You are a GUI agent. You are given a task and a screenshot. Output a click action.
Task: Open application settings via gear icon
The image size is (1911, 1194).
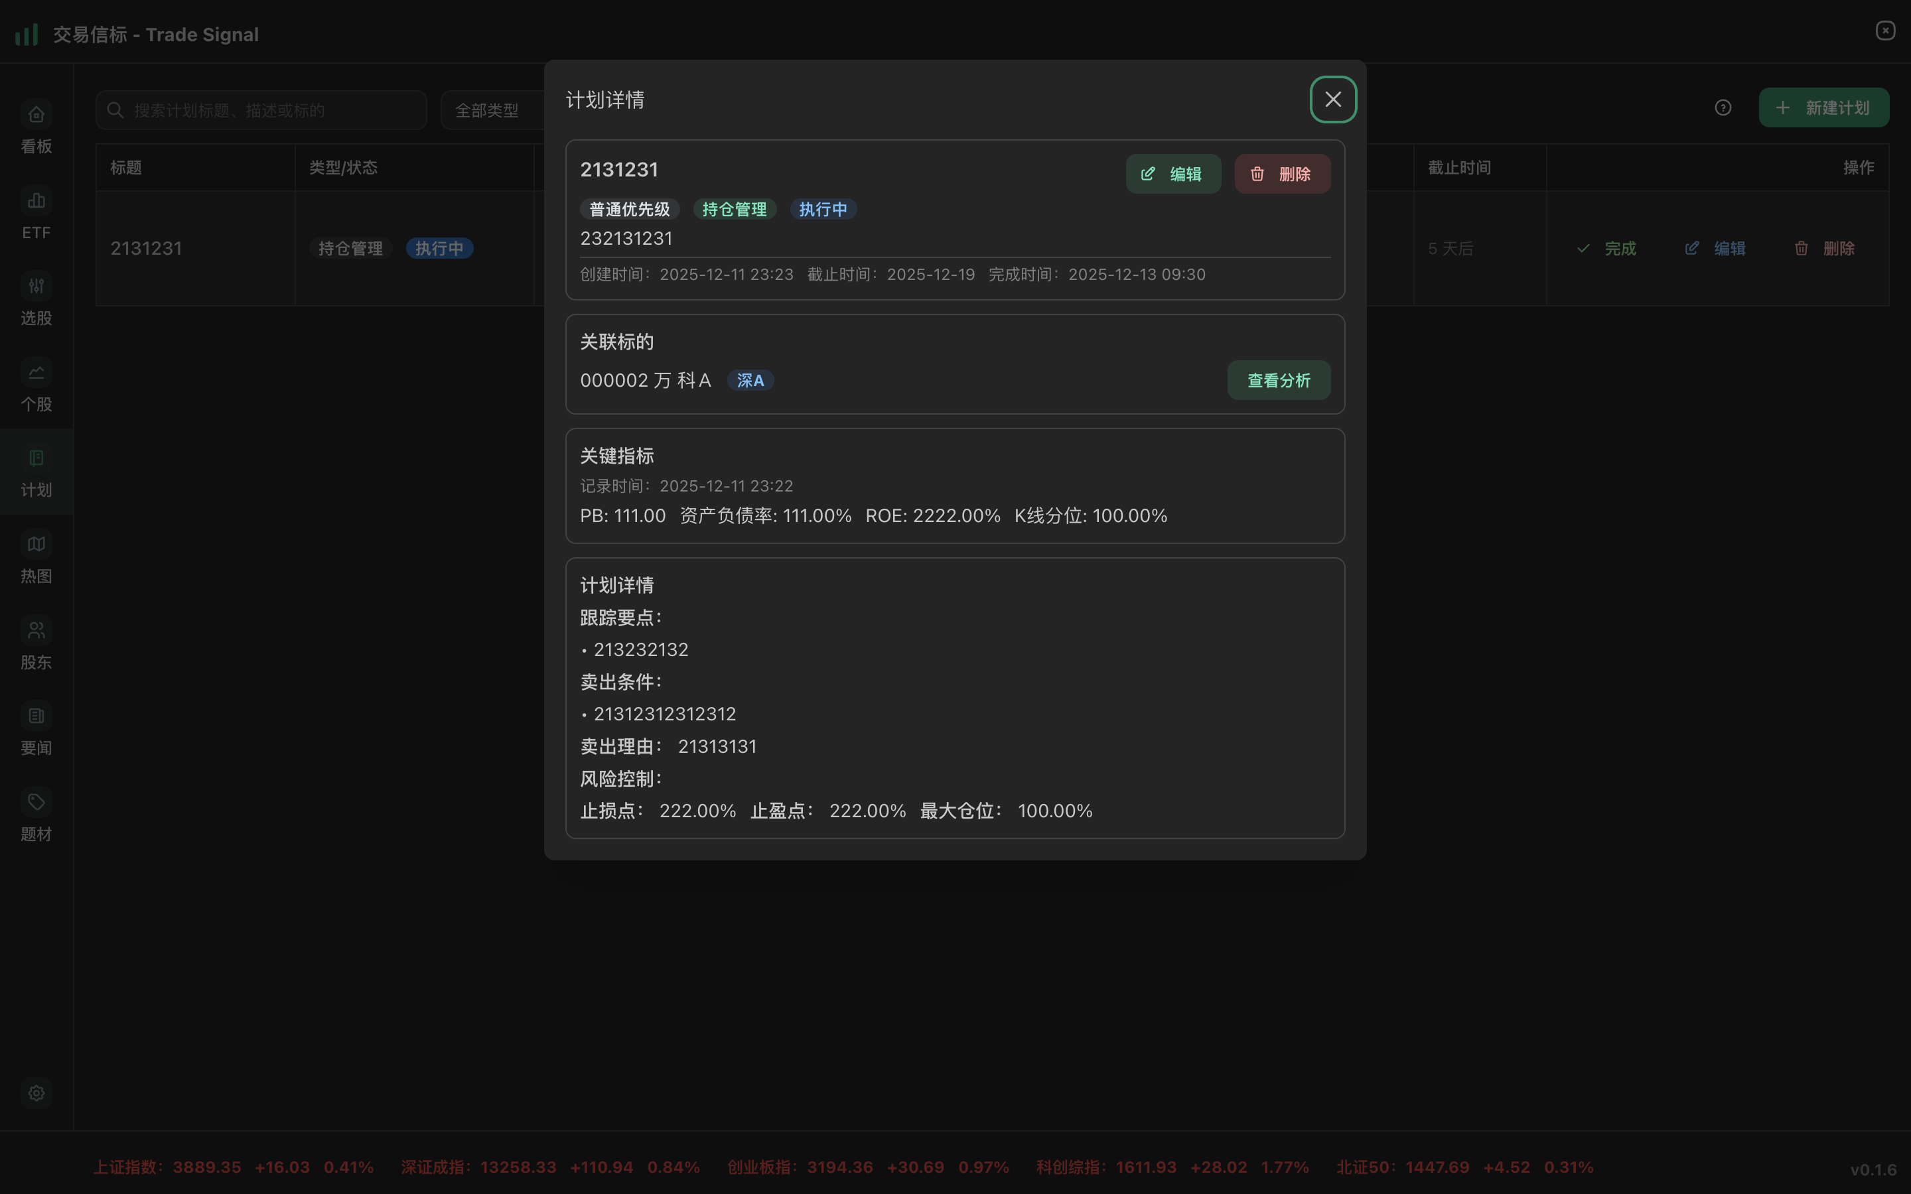point(36,1093)
